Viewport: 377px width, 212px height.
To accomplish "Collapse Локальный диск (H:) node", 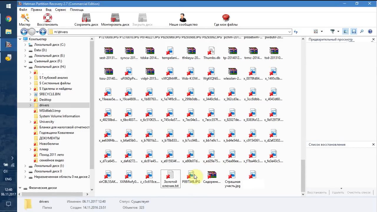I will click(25, 67).
